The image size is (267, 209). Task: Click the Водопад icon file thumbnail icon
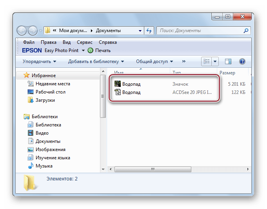click(x=118, y=84)
